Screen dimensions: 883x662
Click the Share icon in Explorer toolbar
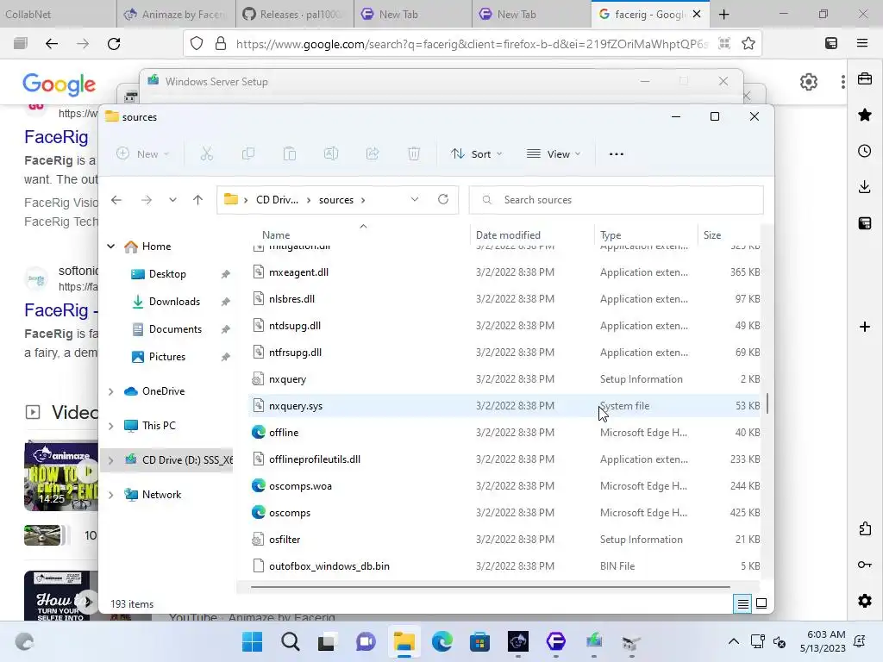coord(373,153)
